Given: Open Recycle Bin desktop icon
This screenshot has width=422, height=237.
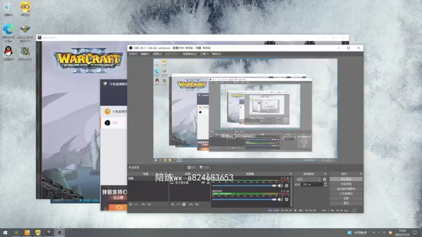Looking at the screenshot, I should coord(8,9).
